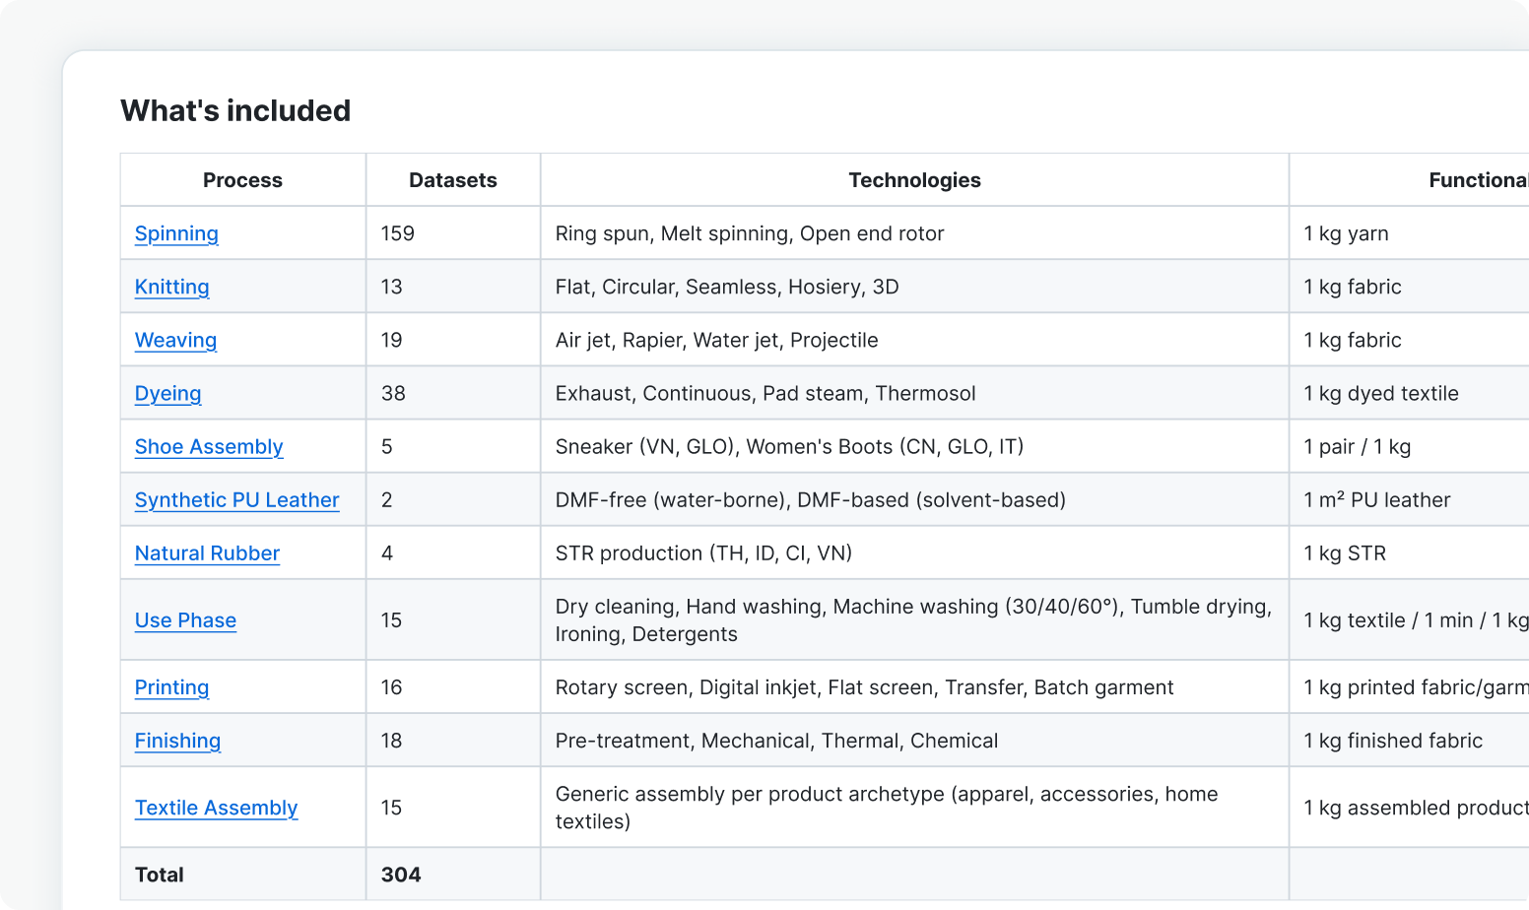This screenshot has height=910, width=1529.
Task: Select the Technologies column header
Action: 914,180
